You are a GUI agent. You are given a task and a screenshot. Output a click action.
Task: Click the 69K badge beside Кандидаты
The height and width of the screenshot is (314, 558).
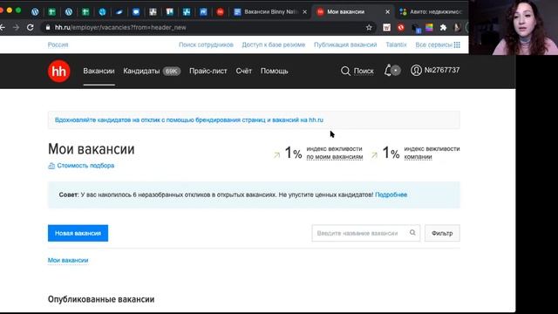172,72
